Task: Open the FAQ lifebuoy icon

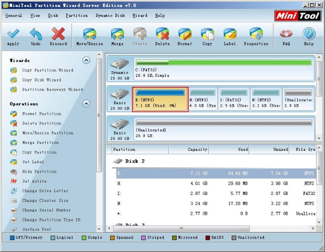Action: pos(286,34)
